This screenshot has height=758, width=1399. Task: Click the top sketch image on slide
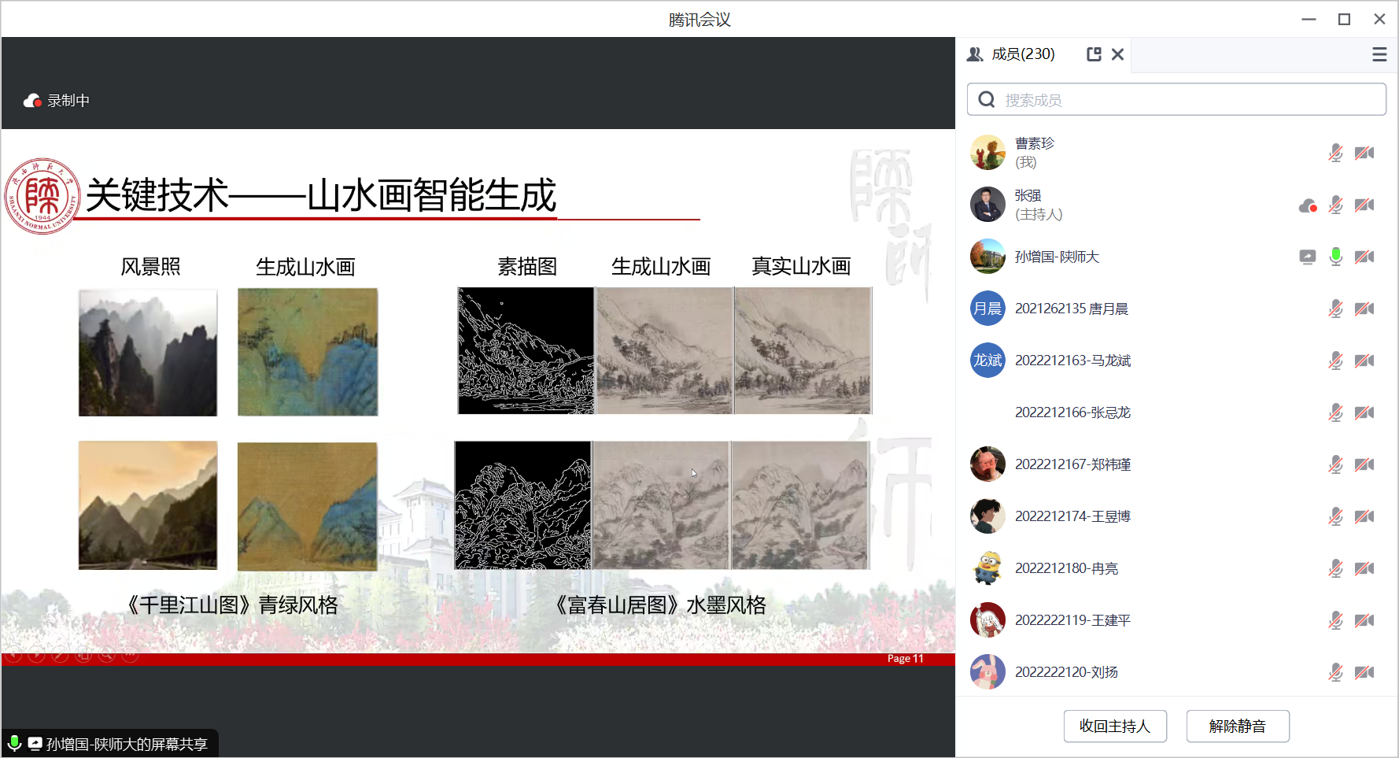(526, 350)
